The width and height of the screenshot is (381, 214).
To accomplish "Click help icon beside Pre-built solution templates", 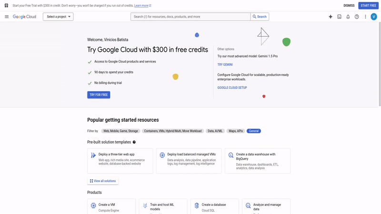I will (134, 142).
